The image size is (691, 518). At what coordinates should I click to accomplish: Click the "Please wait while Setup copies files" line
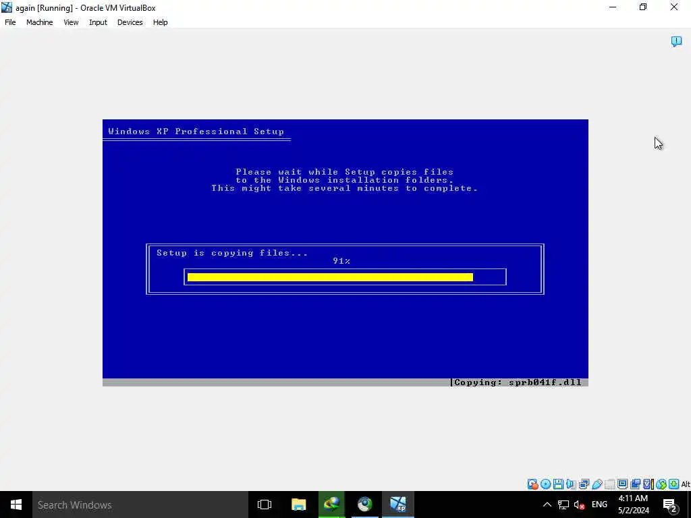[x=345, y=172]
